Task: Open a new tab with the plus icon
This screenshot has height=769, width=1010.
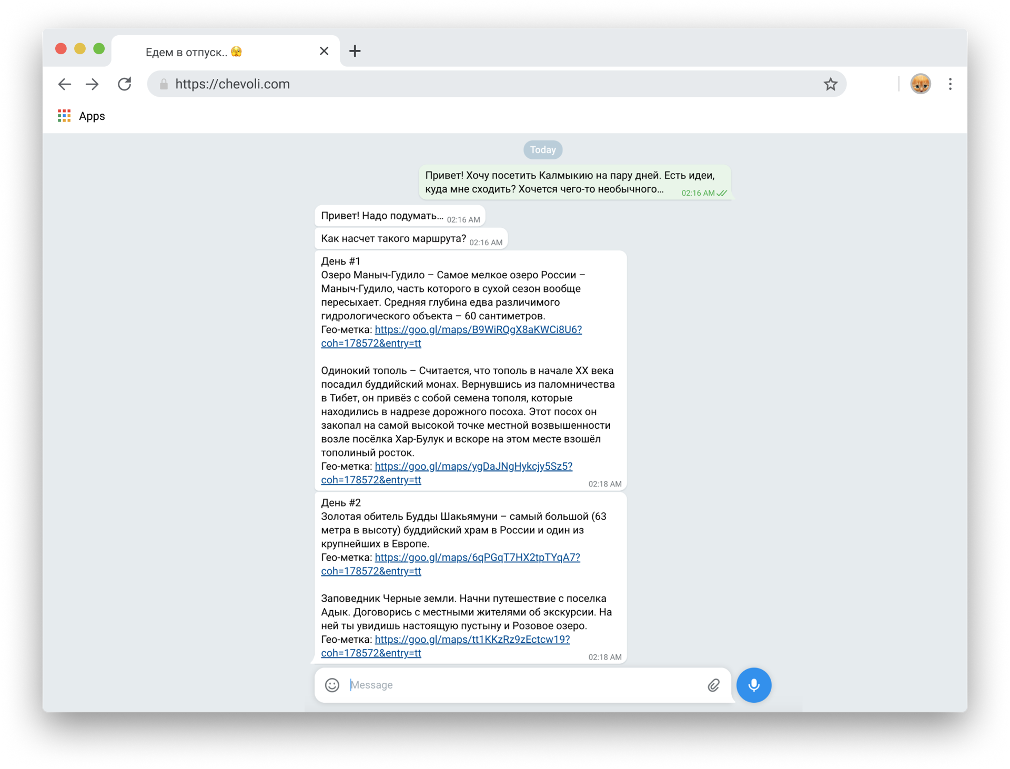Action: [355, 51]
